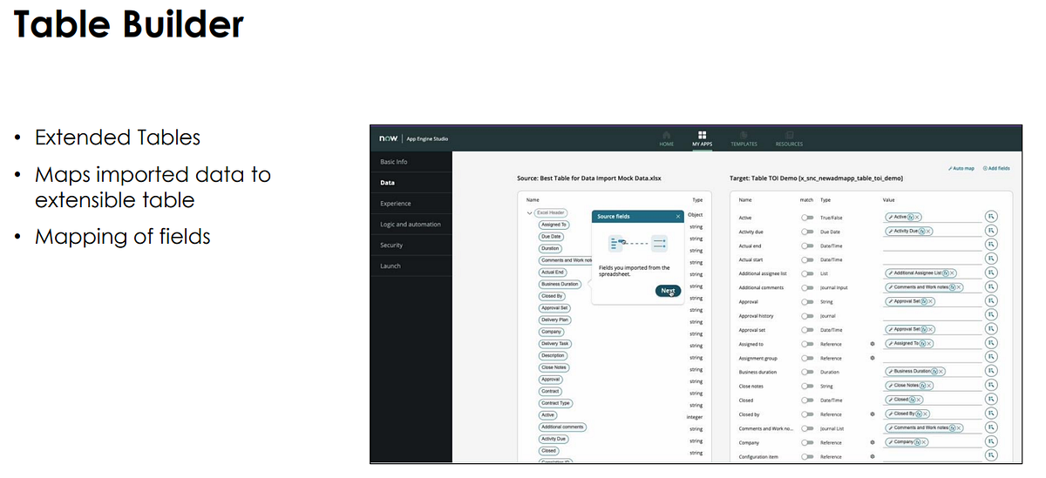Open reference settings gear for Assigned to
Viewport: 1046px width, 478px height.
pyautogui.click(x=872, y=344)
